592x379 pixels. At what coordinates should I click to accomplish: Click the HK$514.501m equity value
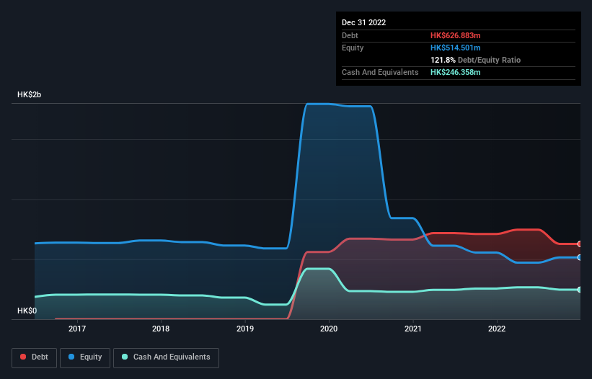pyautogui.click(x=455, y=48)
